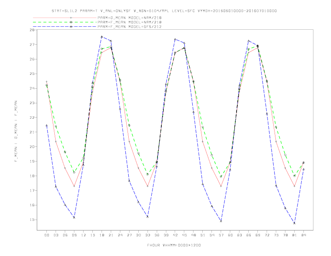Select legend entry PARM=F_MEAN MODEL=GFS/212

(x=130, y=27)
